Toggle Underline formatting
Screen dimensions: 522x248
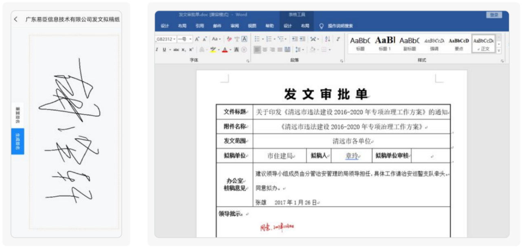click(164, 50)
